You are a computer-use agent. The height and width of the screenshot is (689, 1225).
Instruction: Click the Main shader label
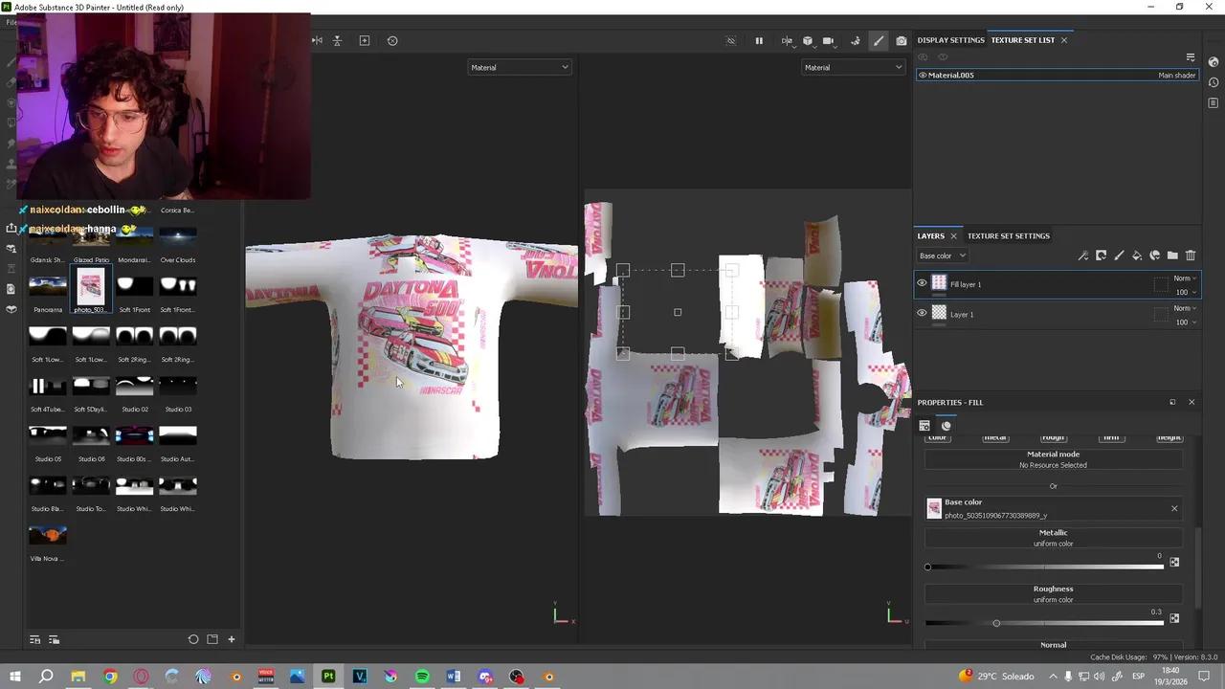[1176, 75]
